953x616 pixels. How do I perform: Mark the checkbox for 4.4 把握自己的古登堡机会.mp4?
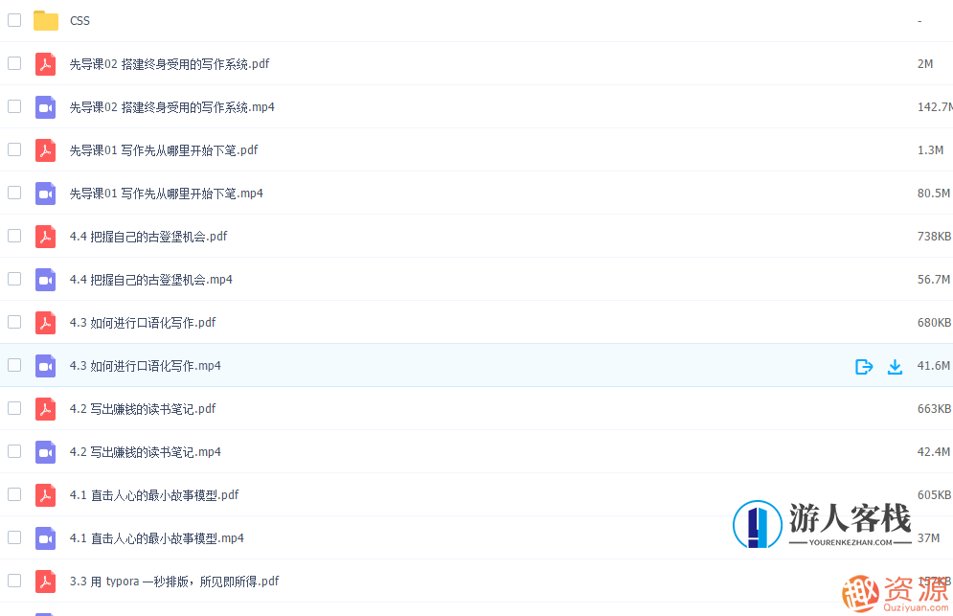coord(14,279)
